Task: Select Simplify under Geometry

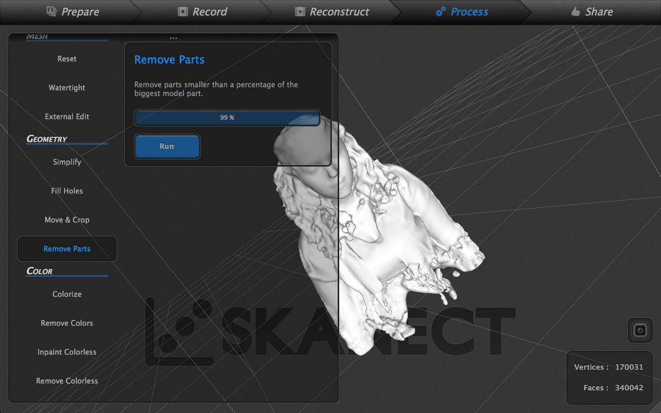Action: [x=67, y=162]
